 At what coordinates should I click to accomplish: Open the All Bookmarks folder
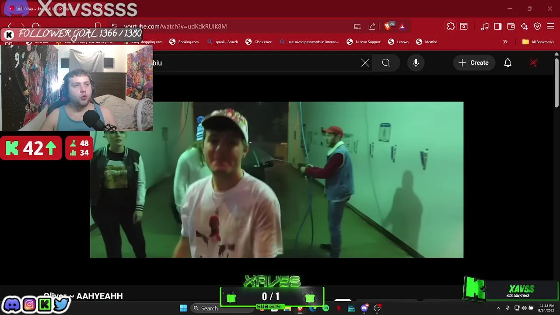(538, 42)
